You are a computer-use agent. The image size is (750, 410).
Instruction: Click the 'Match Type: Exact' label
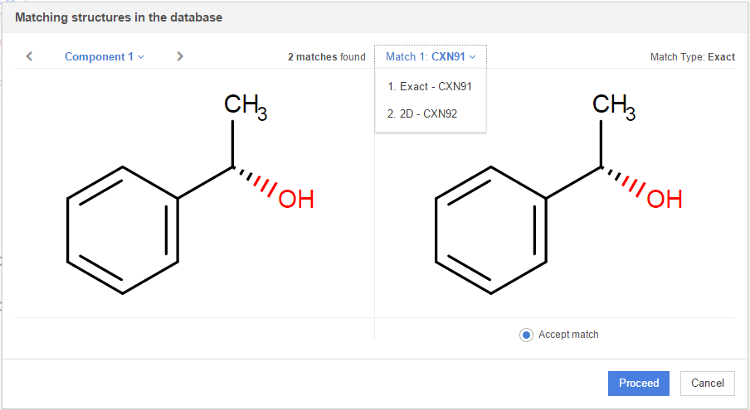point(692,57)
